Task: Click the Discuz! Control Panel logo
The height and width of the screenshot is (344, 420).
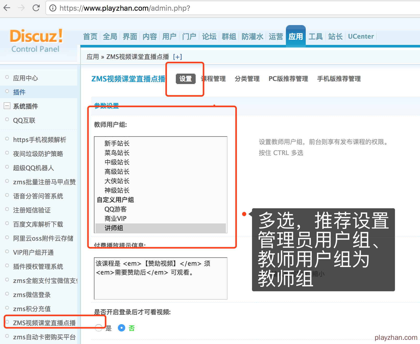Action: (36, 40)
